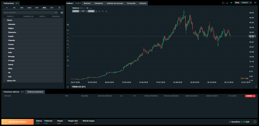Open the REAL 1398207 account dropdown
Viewport: 259px width, 126px height.
point(243,3)
